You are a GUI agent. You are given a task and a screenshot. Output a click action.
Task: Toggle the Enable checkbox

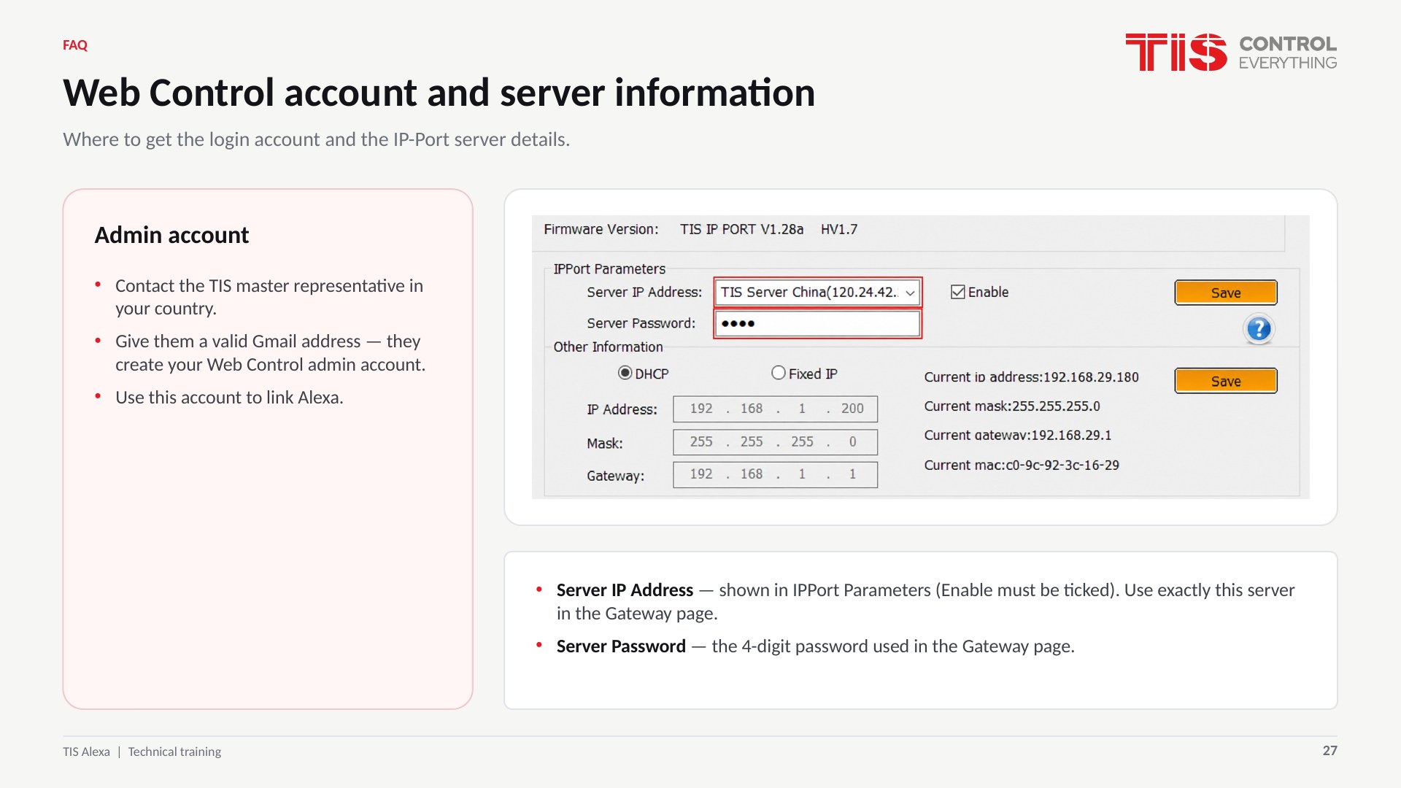958,292
